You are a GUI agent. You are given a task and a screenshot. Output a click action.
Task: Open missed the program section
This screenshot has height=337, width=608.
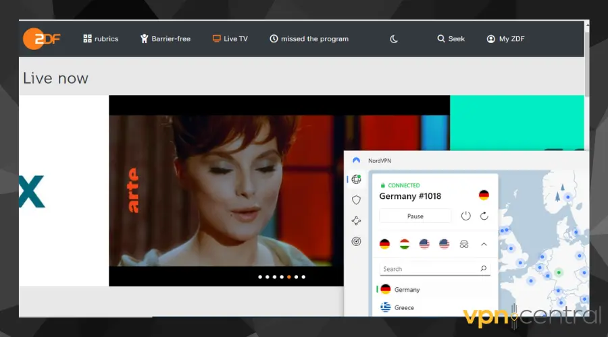309,39
